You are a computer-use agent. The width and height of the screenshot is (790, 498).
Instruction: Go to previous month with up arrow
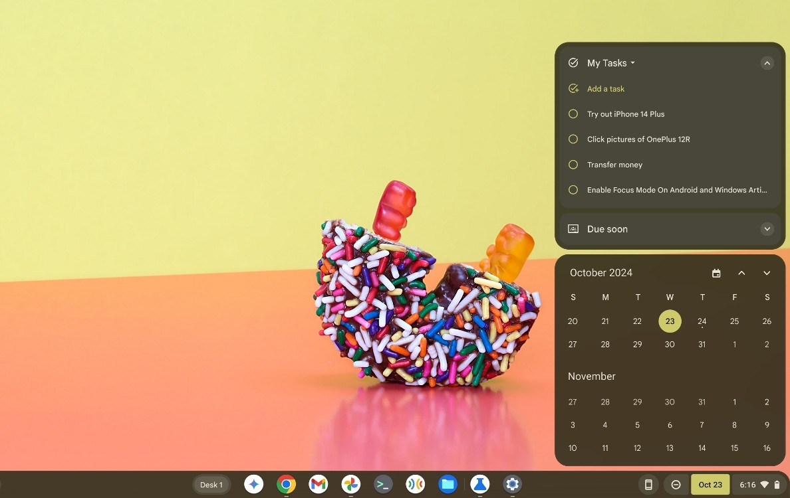pyautogui.click(x=741, y=273)
